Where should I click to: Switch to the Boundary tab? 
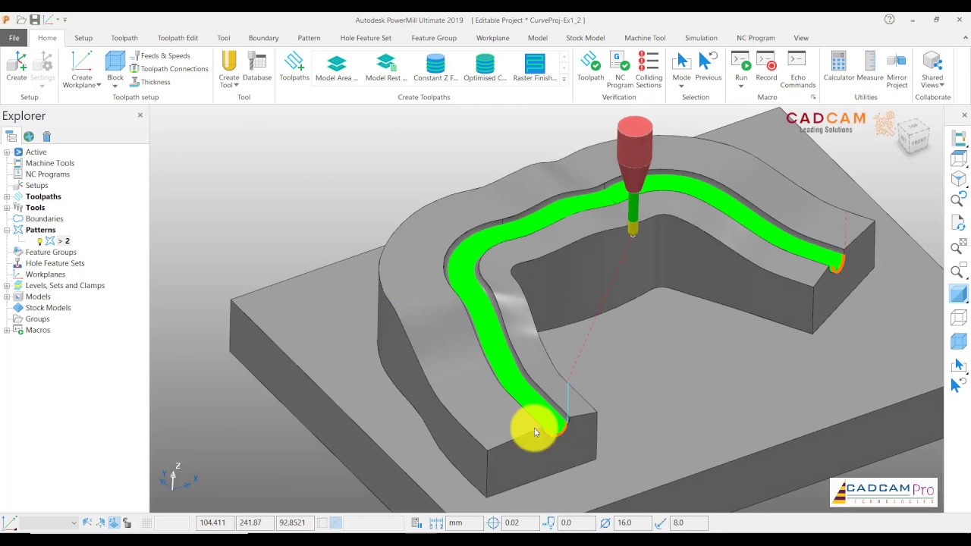click(263, 38)
